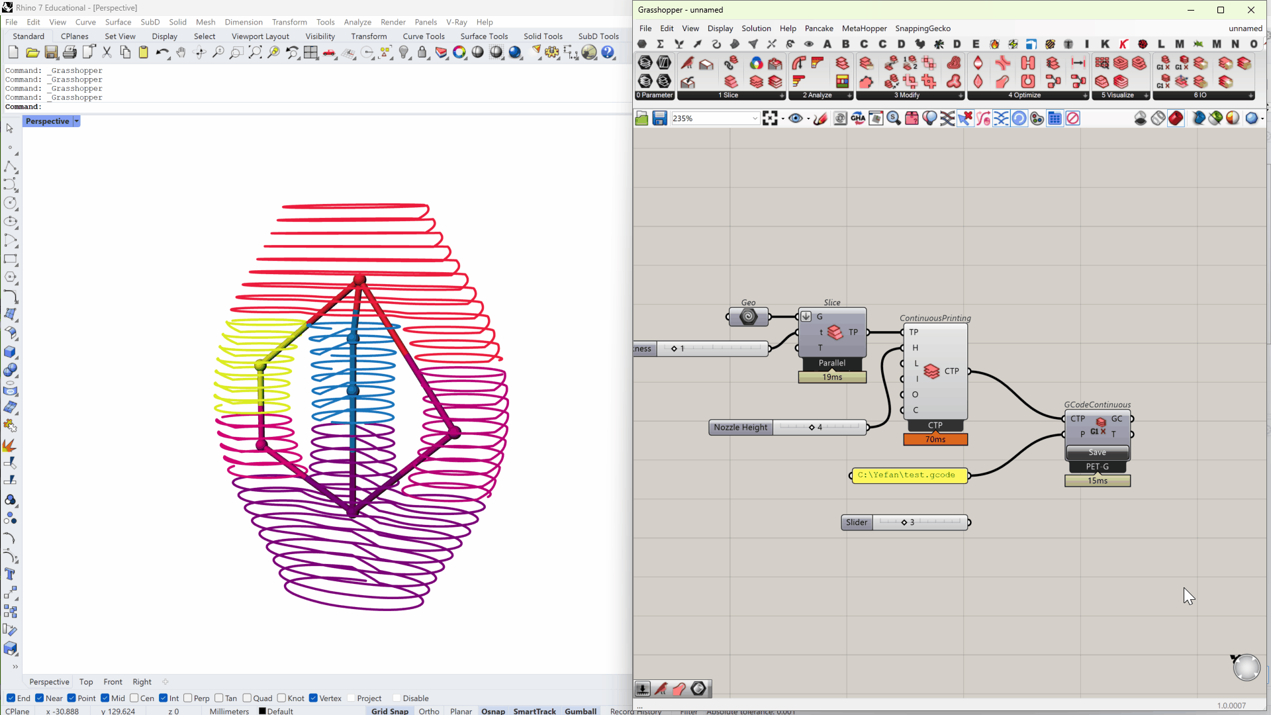
Task: Disable the Near osnap checkbox
Action: [x=40, y=698]
